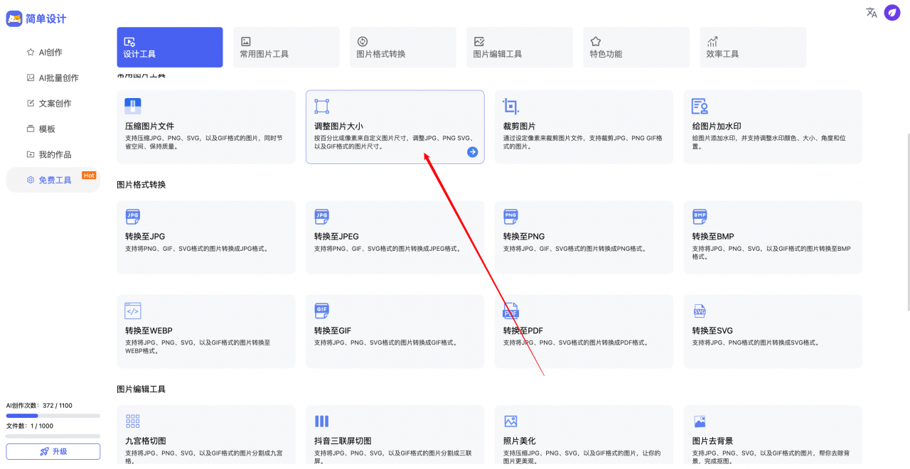Select 免费工具 in the sidebar
The width and height of the screenshot is (910, 469).
tap(53, 180)
